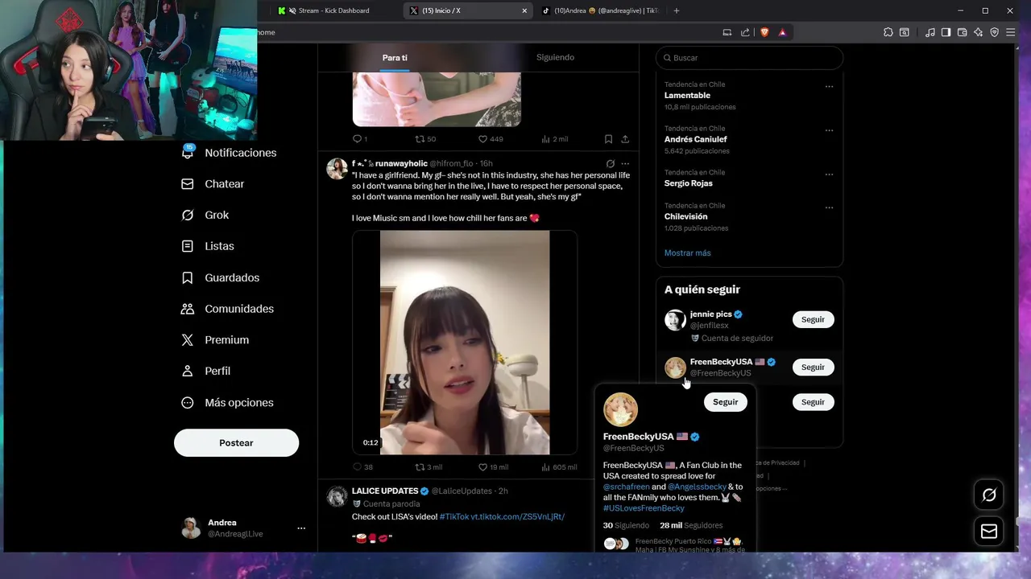Toggle browser sidebar panel icon
Image resolution: width=1031 pixels, height=579 pixels.
point(946,32)
